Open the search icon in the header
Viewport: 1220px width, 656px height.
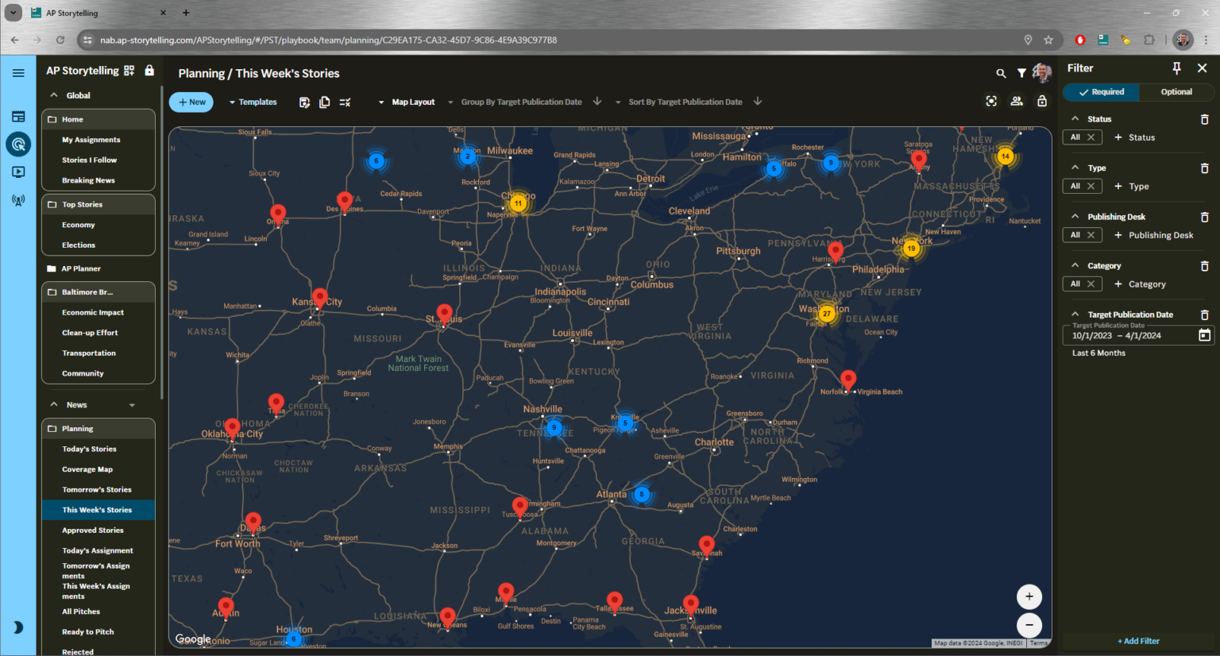pos(1001,72)
